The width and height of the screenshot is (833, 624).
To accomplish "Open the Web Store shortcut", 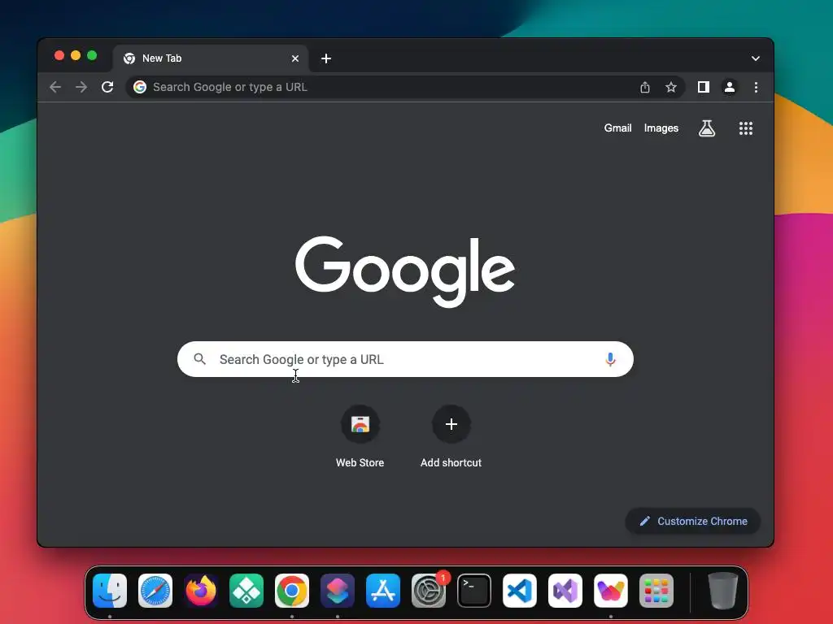I will click(x=360, y=436).
